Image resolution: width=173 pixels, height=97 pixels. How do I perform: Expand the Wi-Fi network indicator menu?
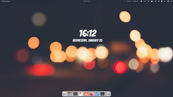tap(159, 1)
